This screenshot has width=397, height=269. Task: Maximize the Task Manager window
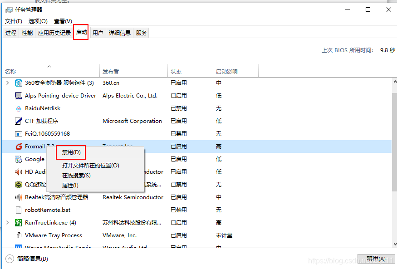tap(368, 10)
